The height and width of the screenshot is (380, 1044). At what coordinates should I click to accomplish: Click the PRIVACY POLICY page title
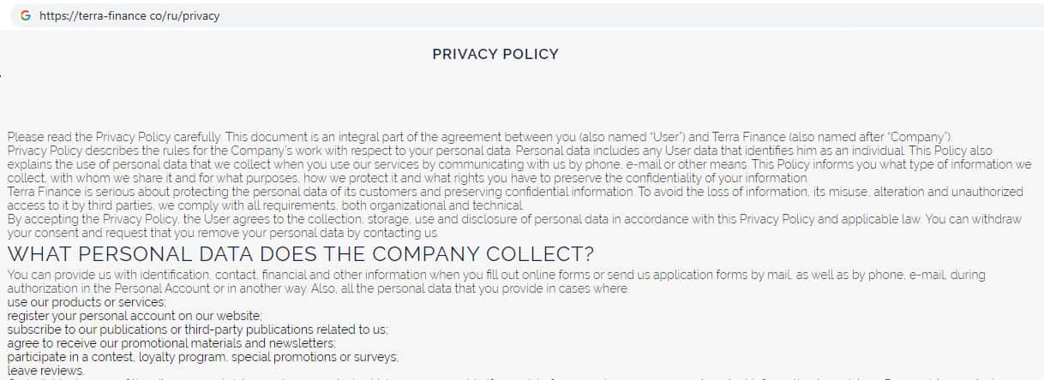(x=495, y=54)
